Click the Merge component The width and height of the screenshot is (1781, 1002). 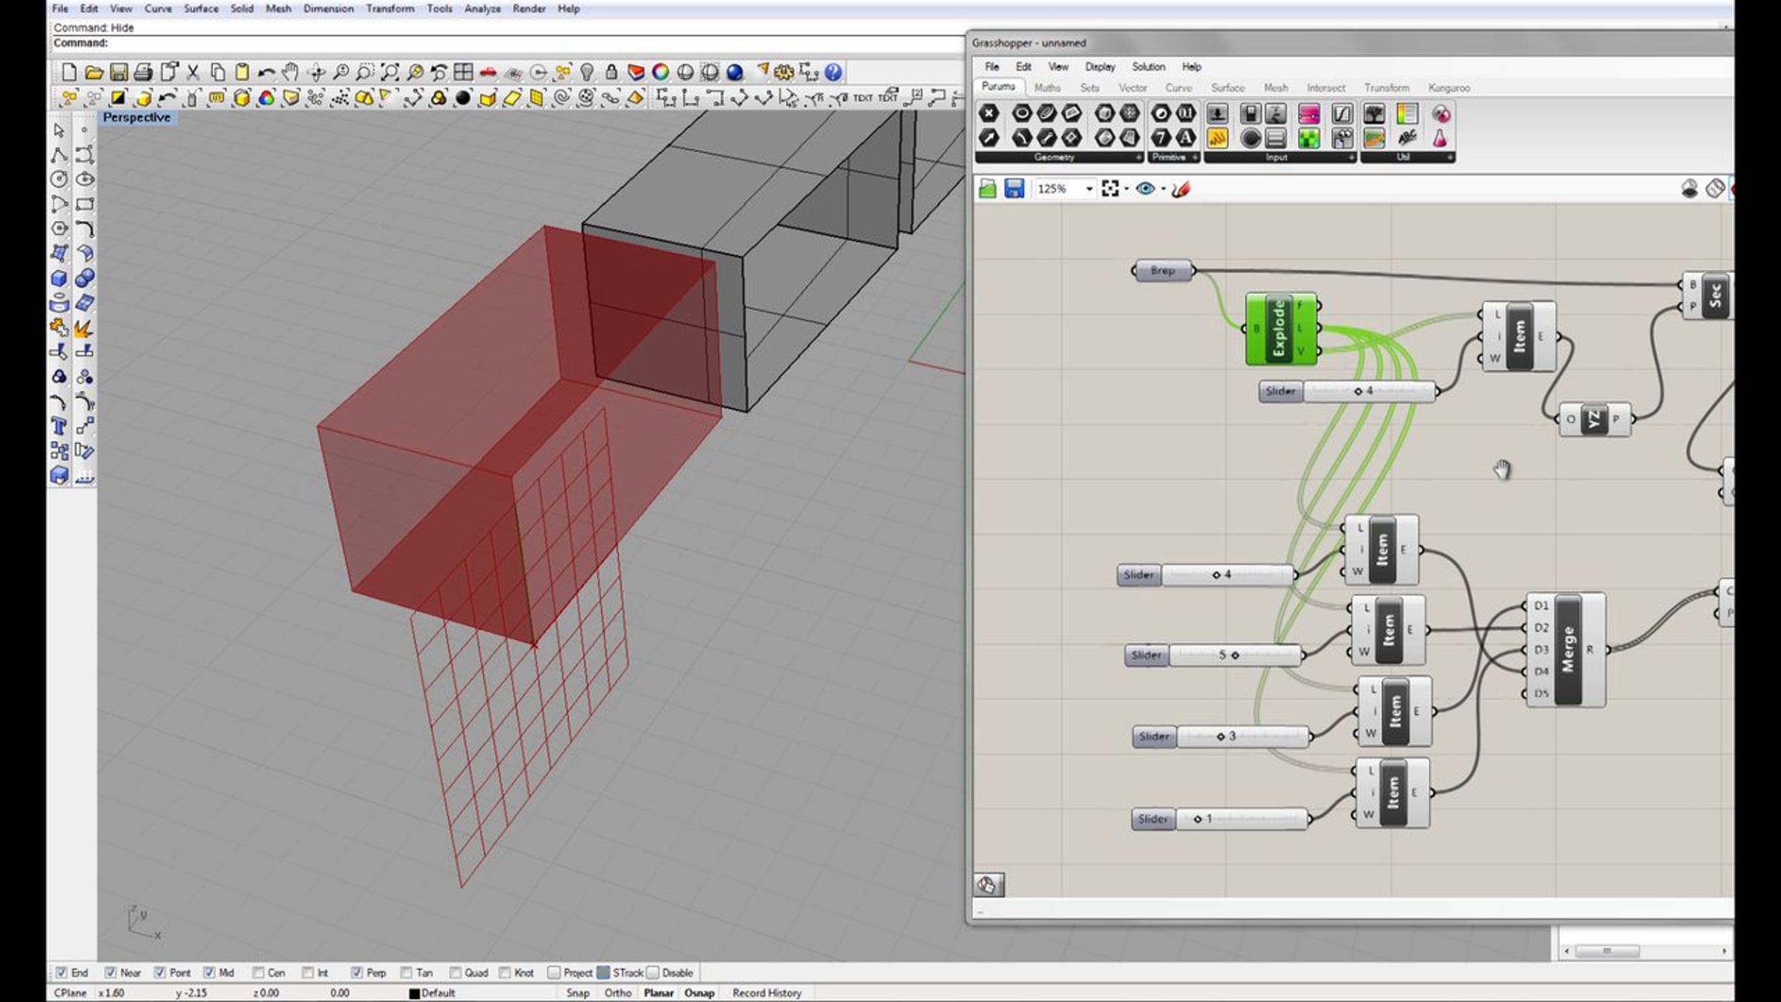[x=1567, y=649]
